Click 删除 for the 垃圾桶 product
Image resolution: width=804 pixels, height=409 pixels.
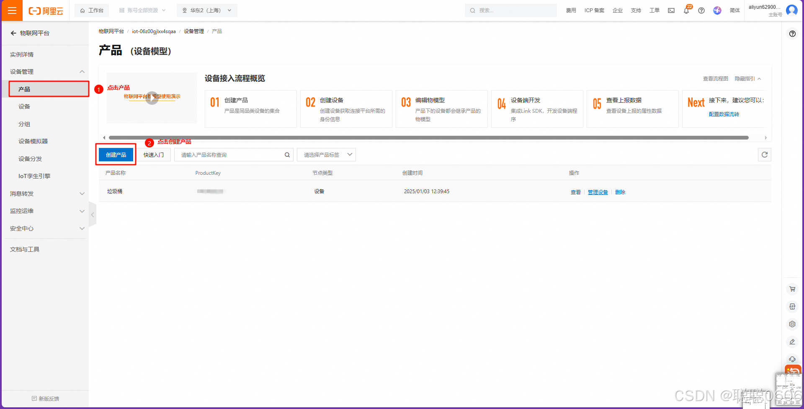coord(620,192)
